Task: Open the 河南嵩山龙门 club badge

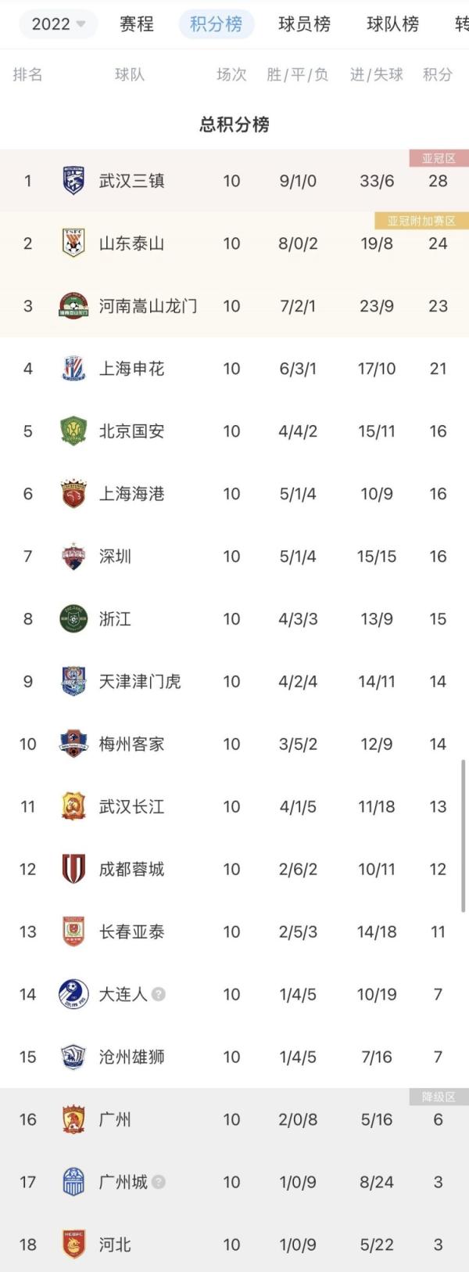Action: point(73,306)
